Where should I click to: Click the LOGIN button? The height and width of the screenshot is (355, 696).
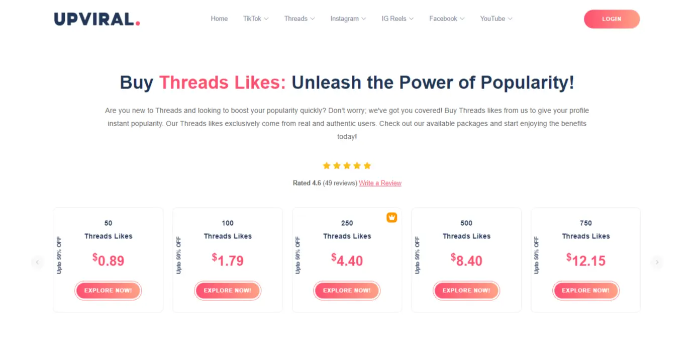612,19
